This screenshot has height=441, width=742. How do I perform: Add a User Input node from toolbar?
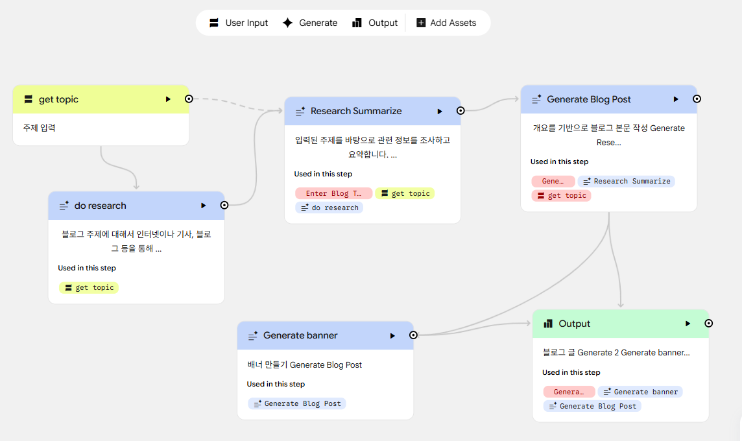point(238,23)
